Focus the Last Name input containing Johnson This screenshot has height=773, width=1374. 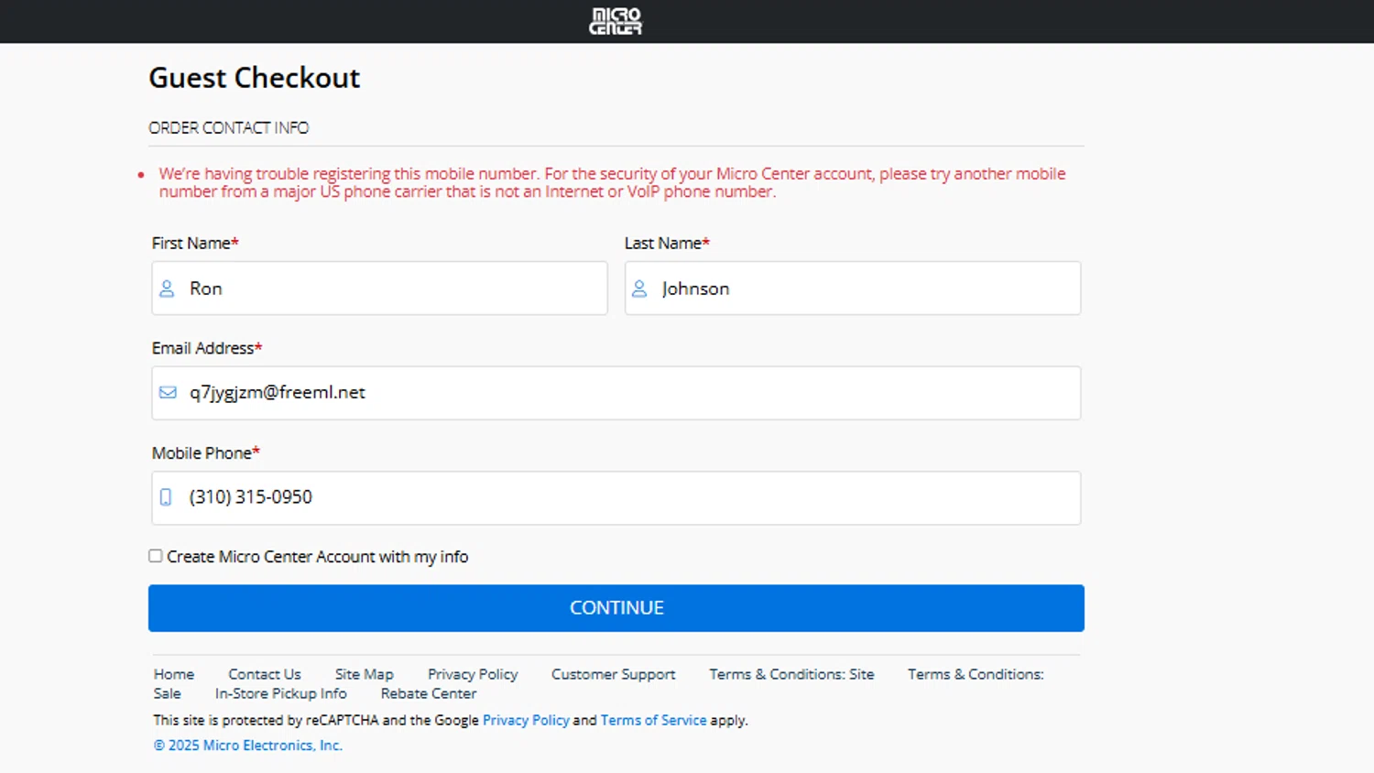[x=866, y=289]
